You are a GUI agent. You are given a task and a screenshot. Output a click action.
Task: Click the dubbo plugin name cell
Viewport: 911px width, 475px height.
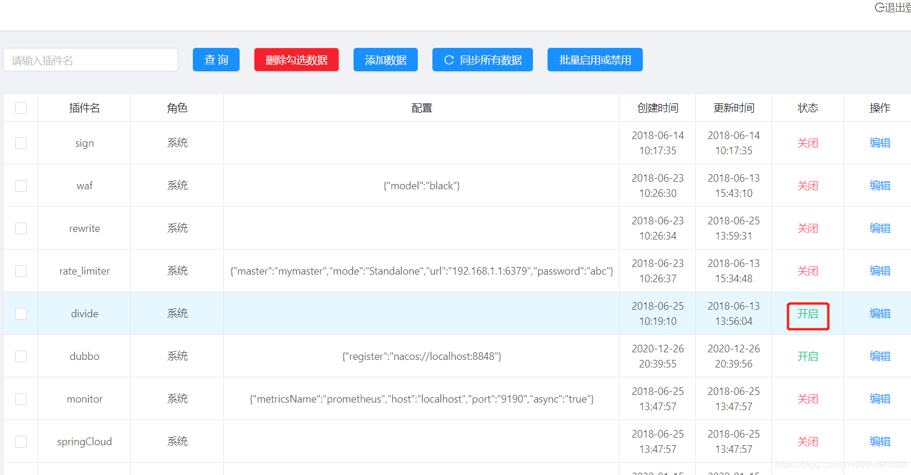pyautogui.click(x=85, y=356)
